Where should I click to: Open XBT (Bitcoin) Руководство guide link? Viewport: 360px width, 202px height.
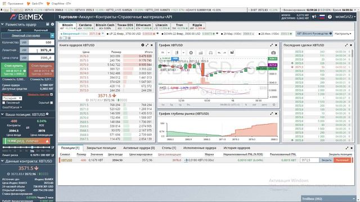click(314, 34)
